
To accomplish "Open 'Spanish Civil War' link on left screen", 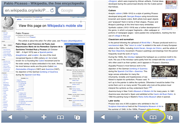I will (32, 75).
